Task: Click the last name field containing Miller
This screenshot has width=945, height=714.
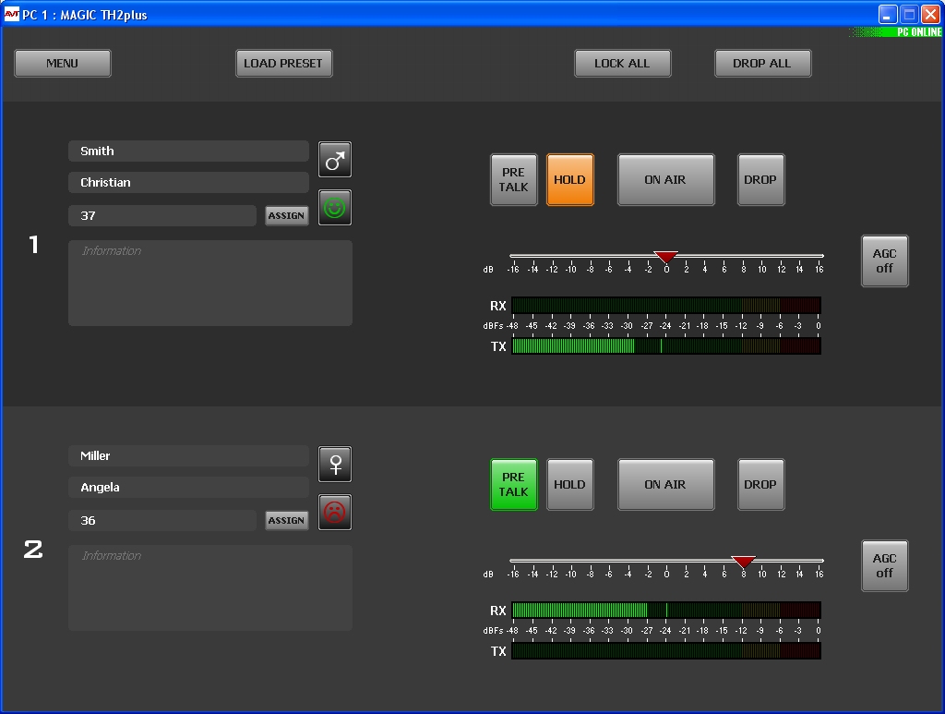Action: click(x=188, y=456)
